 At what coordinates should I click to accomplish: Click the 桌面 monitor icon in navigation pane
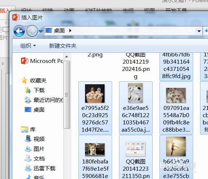coord(28,110)
